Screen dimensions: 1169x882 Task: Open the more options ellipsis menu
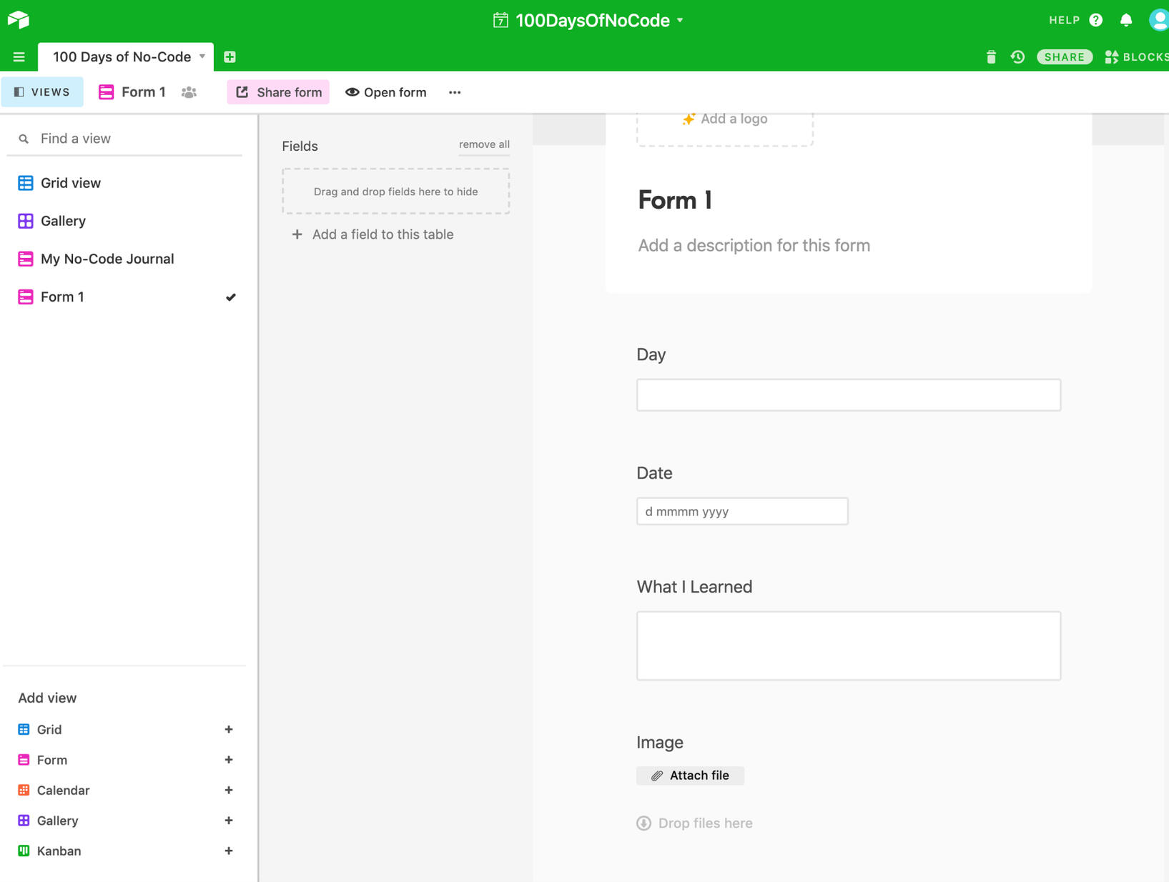click(x=455, y=92)
